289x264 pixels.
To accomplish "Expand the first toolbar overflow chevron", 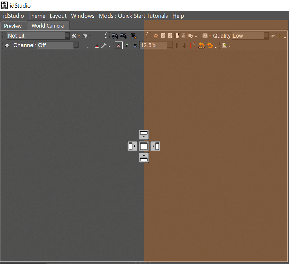I will tap(106, 35).
